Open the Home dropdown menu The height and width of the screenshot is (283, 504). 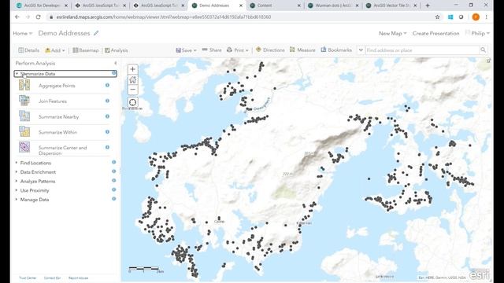tap(23, 33)
